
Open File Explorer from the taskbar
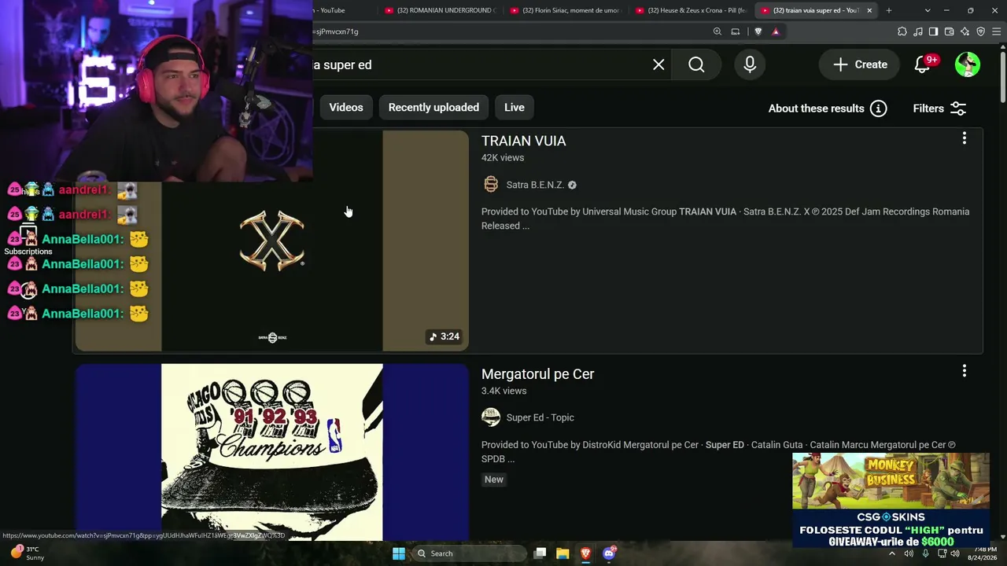tap(563, 553)
